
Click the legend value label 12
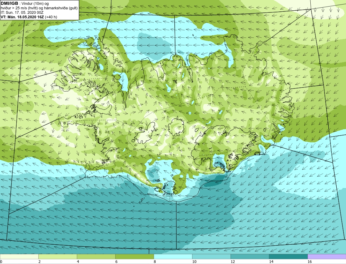tap(233, 262)
